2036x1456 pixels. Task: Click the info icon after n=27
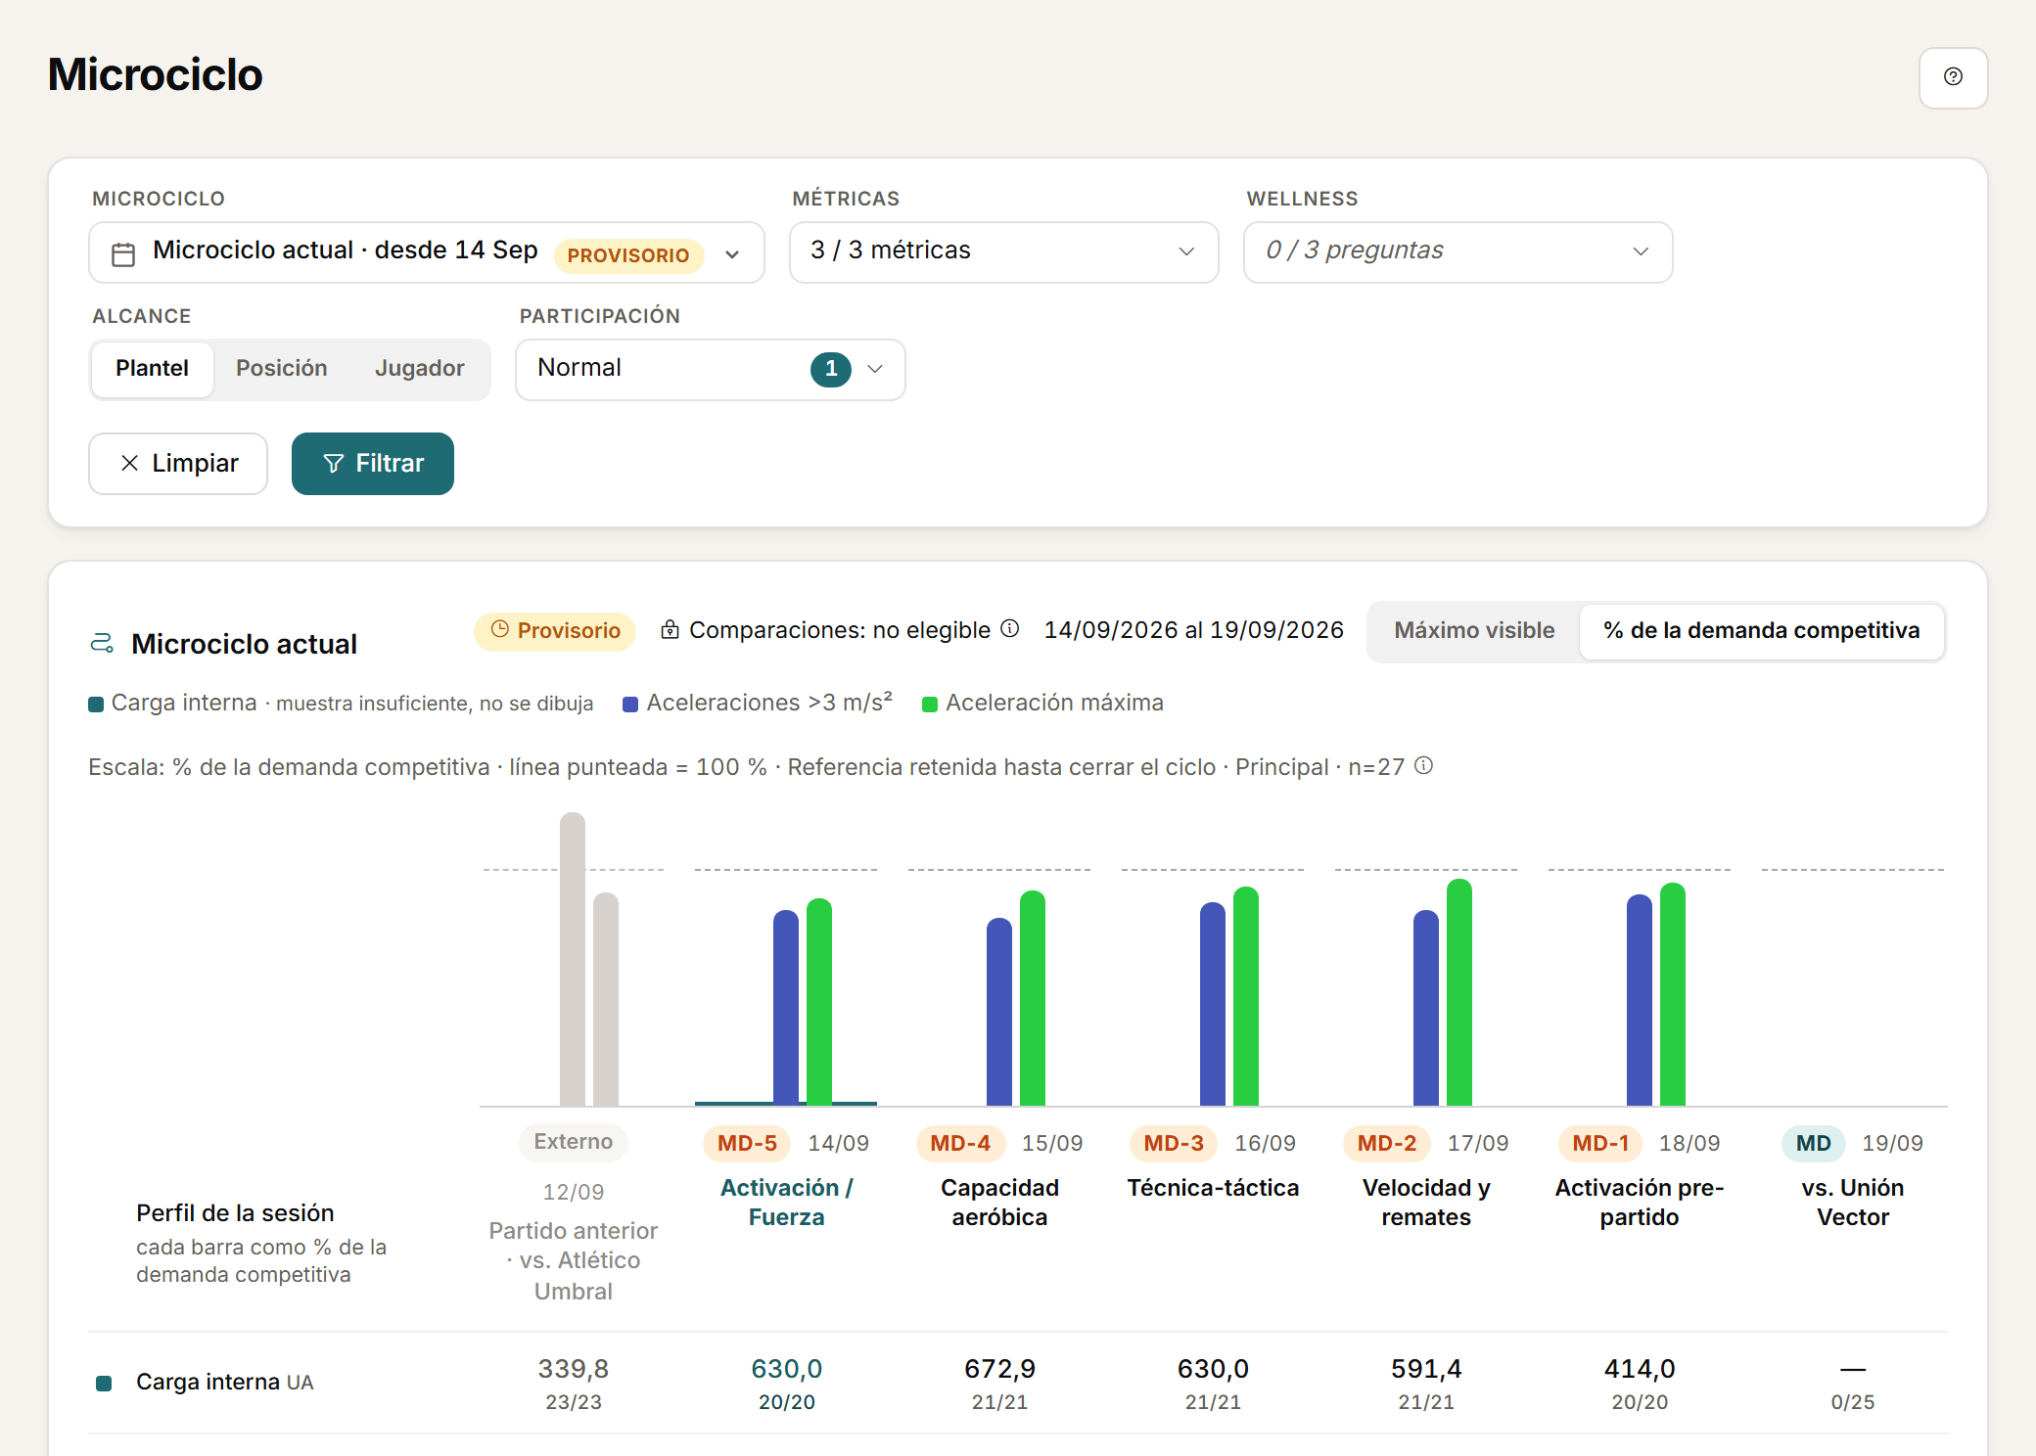1424,766
